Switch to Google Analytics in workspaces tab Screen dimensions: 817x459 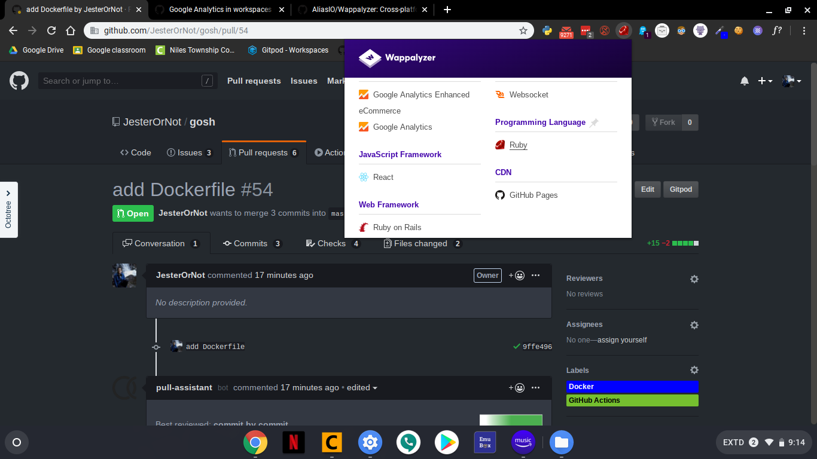coord(219,10)
